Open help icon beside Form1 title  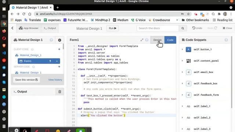point(147,40)
